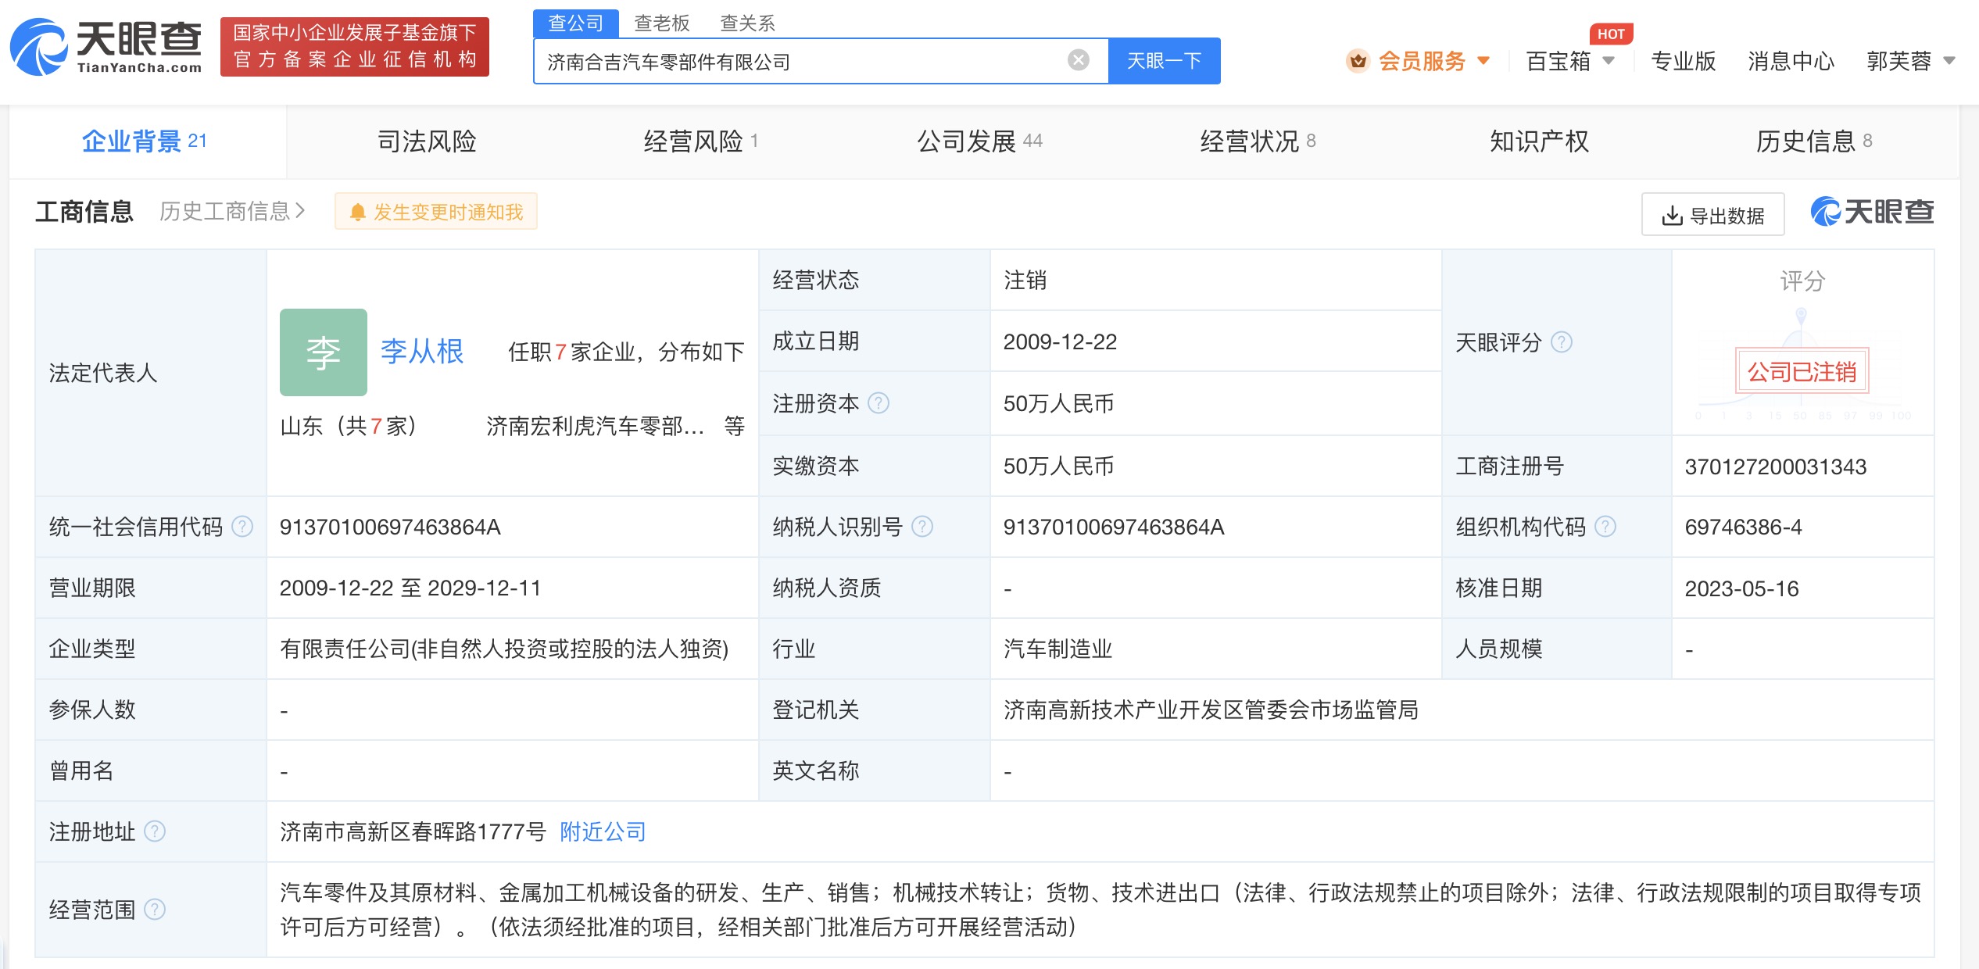Select the address 济南市高新区春晖路1777号
1979x969 pixels.
(413, 831)
